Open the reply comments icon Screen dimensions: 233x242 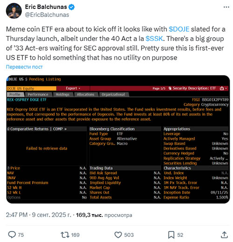tap(12, 235)
